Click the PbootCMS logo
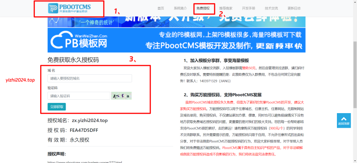Screen dimensions: 357x163 coord(70,8)
